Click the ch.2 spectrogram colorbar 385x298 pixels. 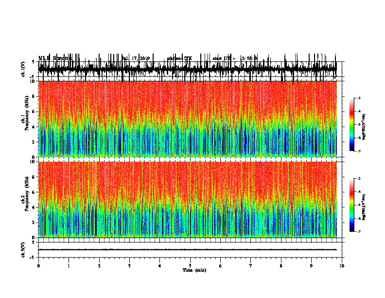point(351,205)
